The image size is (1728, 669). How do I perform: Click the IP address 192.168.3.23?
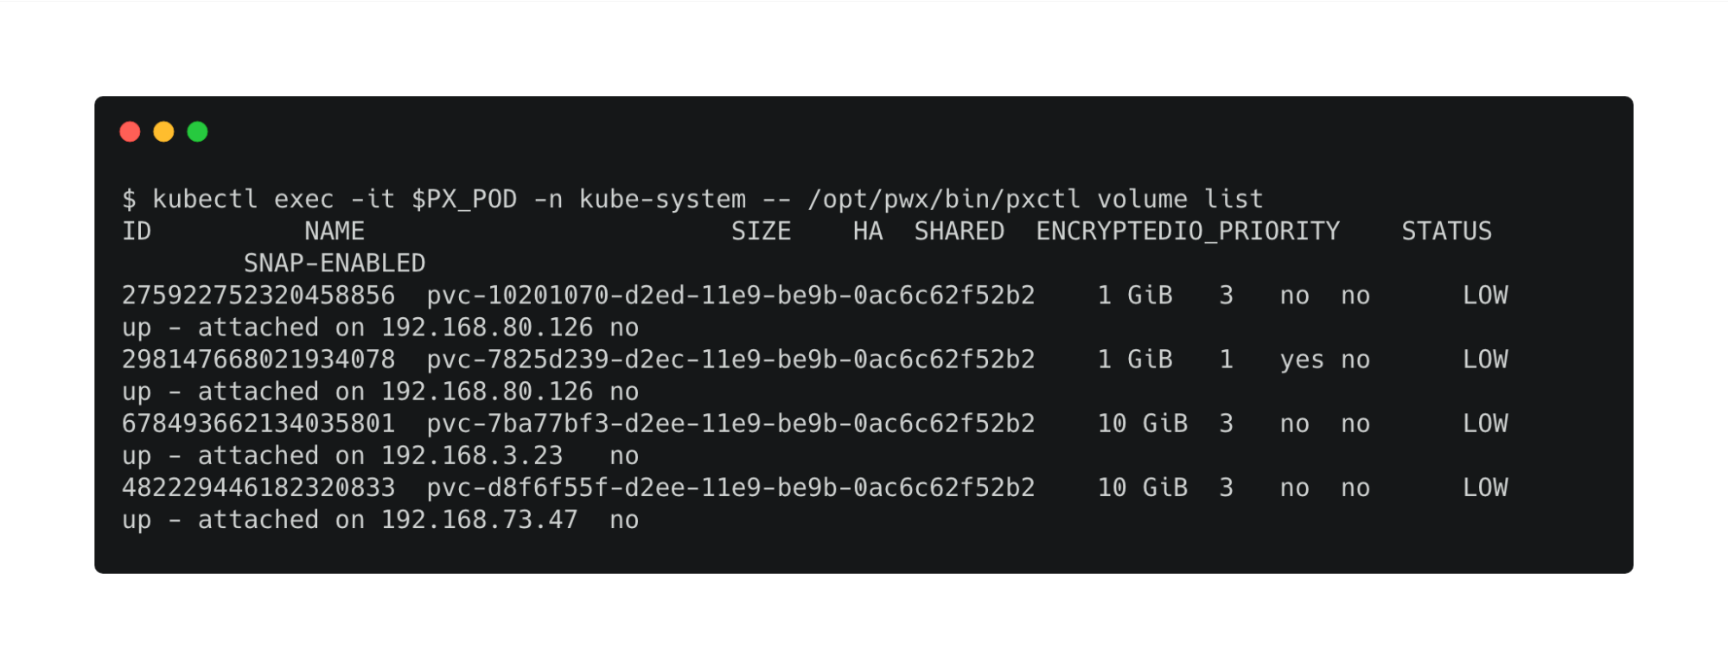tap(472, 456)
